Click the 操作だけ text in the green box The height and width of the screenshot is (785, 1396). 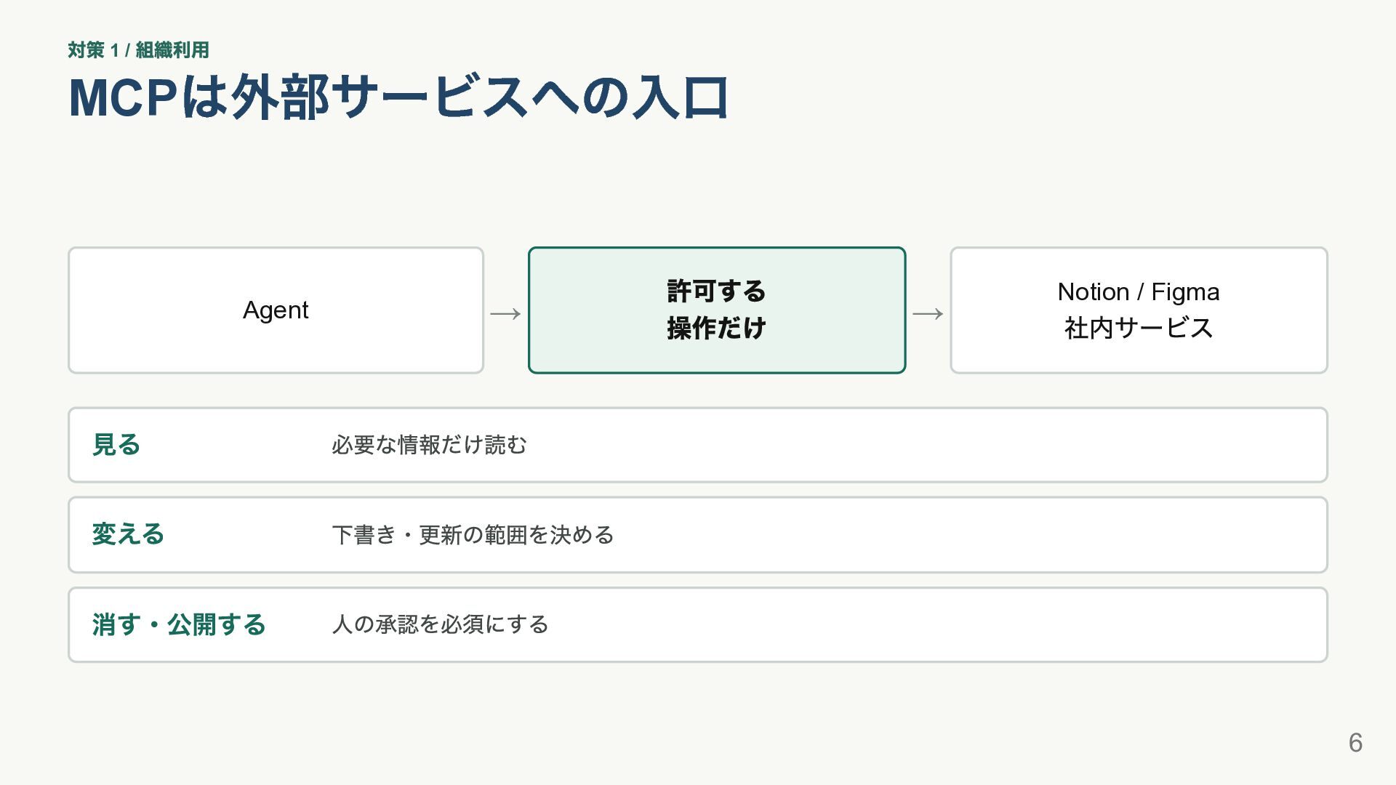[x=717, y=328]
